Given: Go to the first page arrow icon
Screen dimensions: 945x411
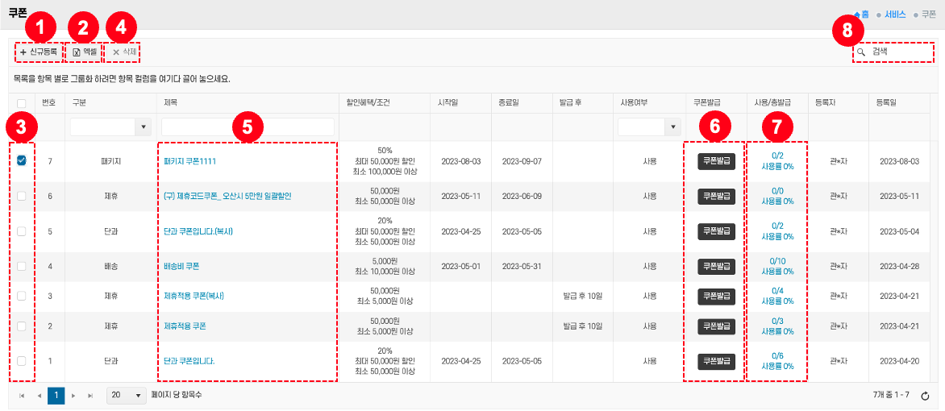Looking at the screenshot, I should [22, 396].
